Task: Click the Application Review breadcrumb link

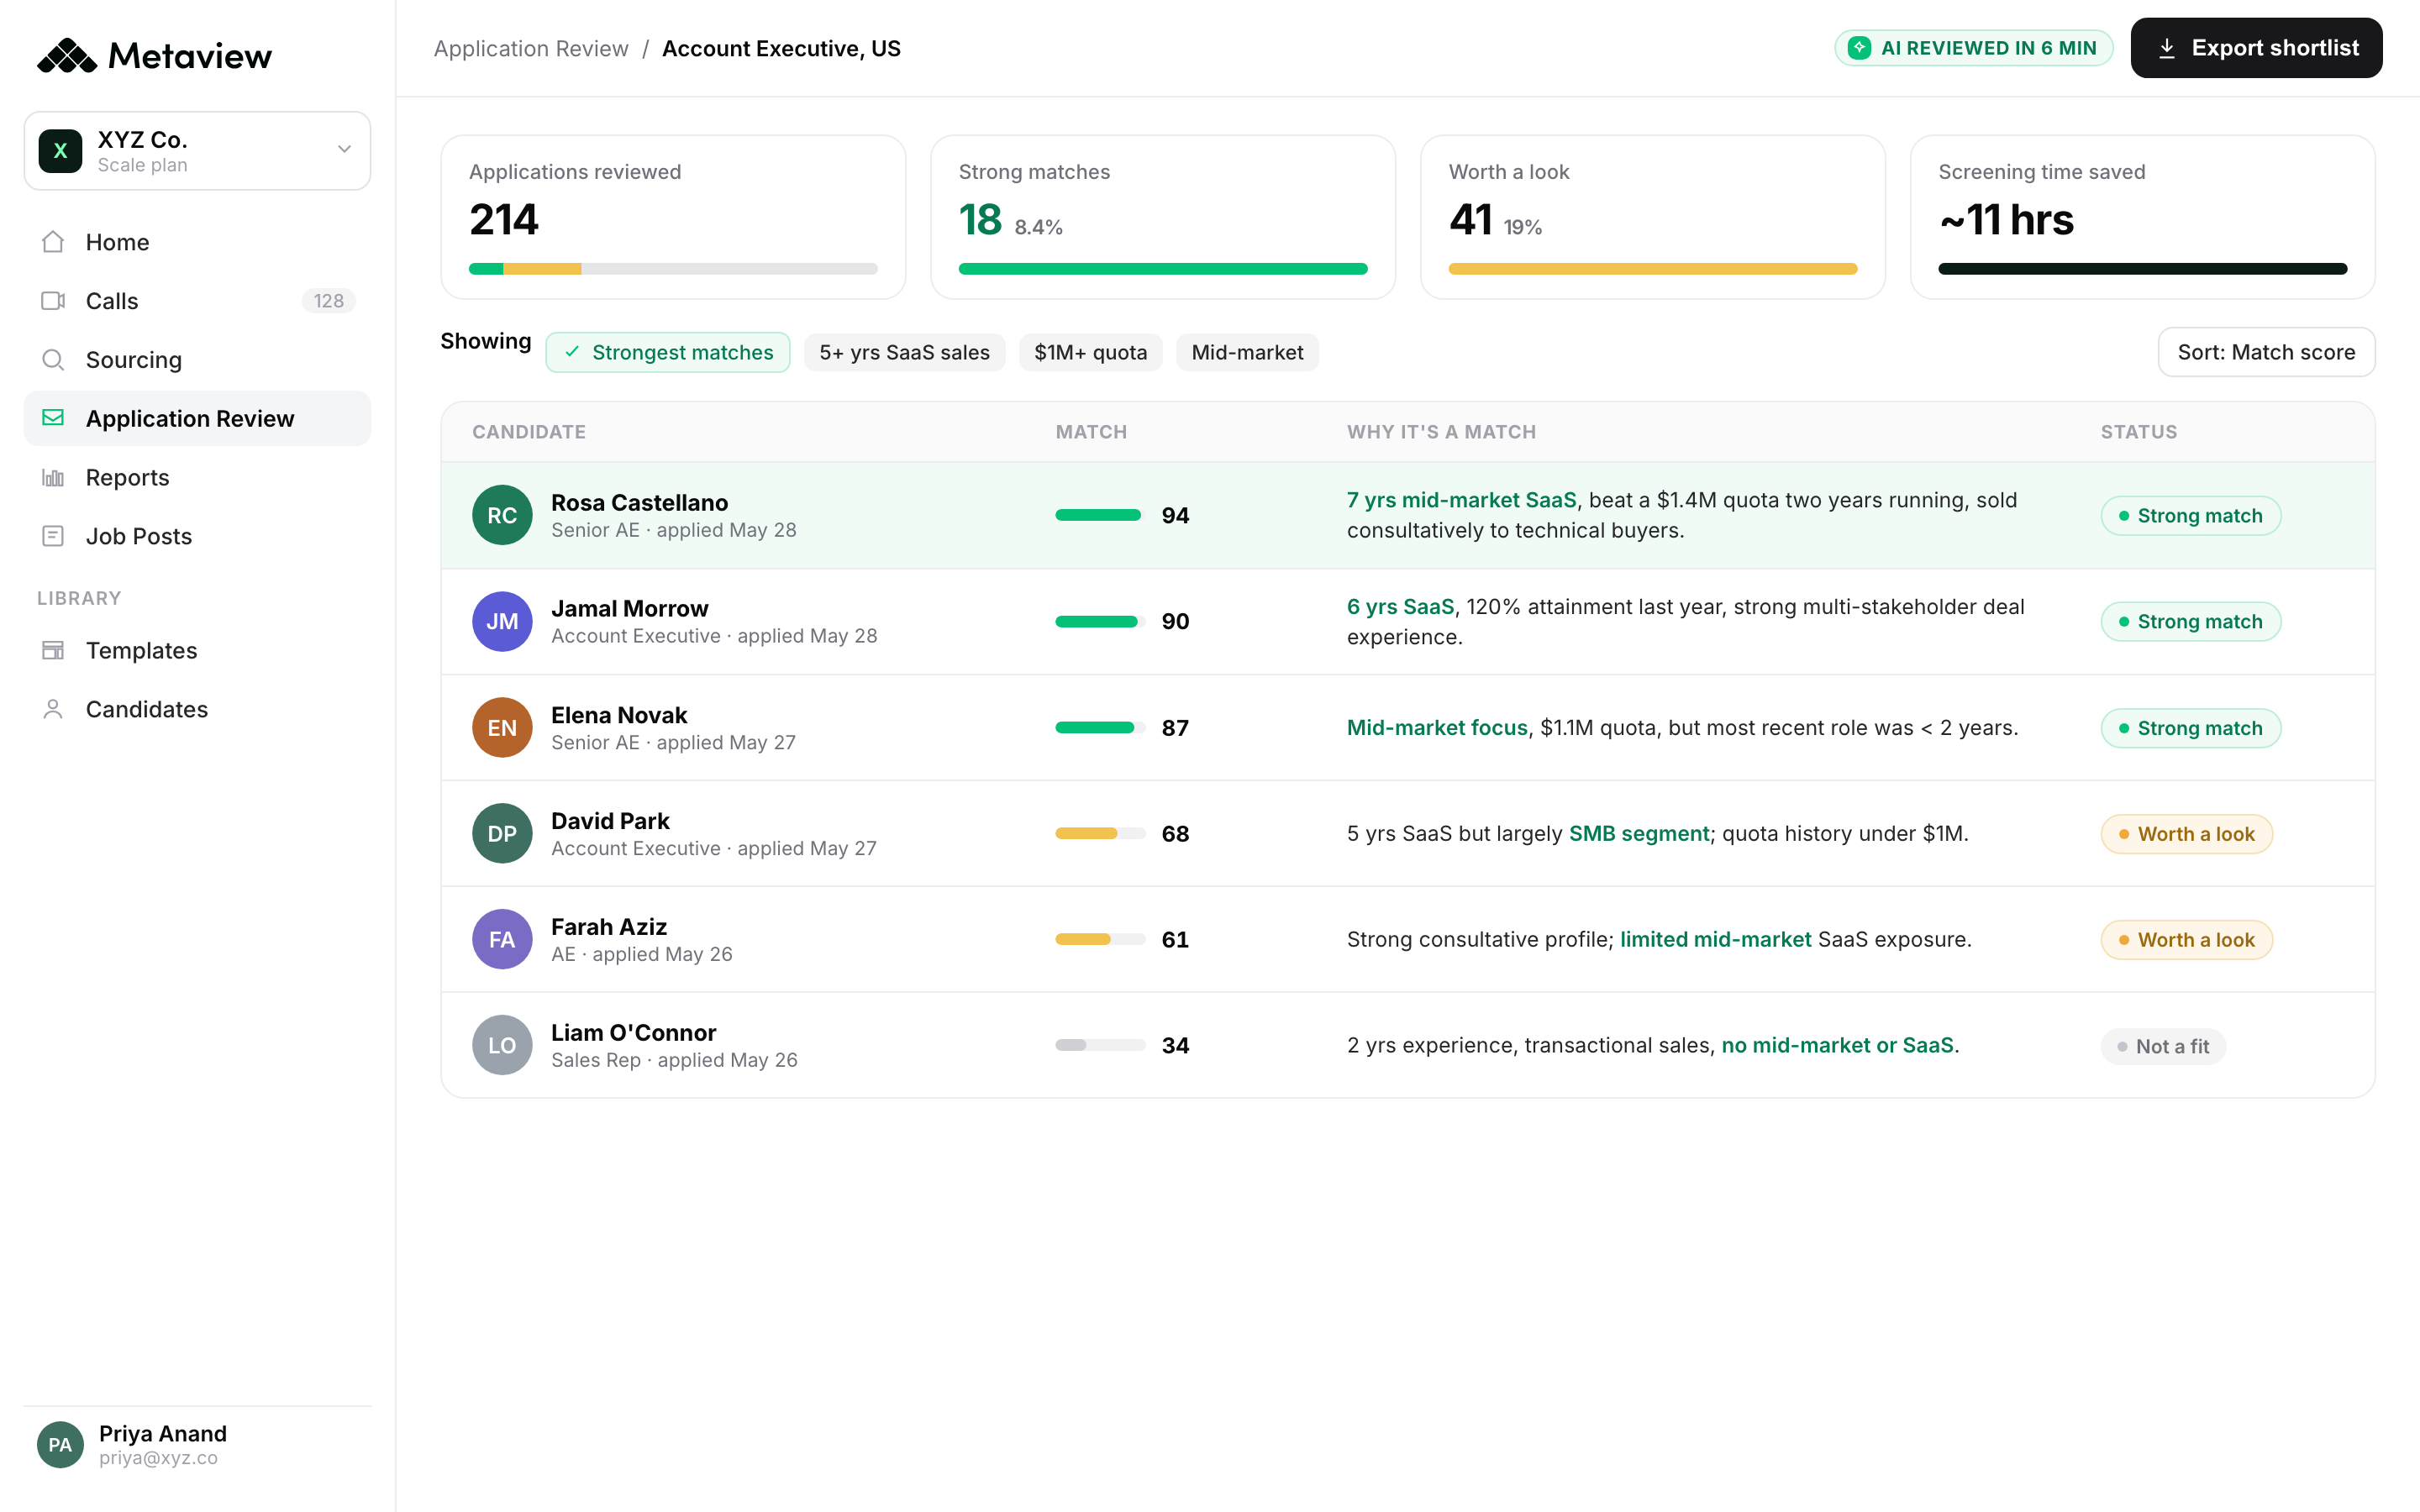Action: click(x=531, y=48)
